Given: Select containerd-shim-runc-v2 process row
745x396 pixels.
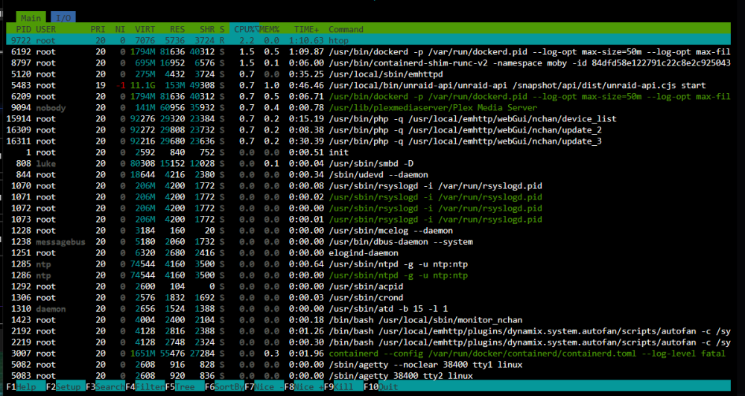Looking at the screenshot, I should (368, 63).
